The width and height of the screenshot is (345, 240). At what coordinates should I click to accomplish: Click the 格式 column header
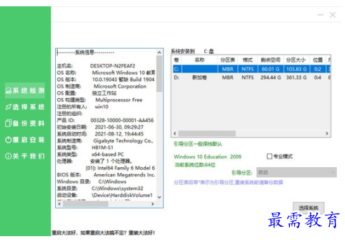coord(247,60)
